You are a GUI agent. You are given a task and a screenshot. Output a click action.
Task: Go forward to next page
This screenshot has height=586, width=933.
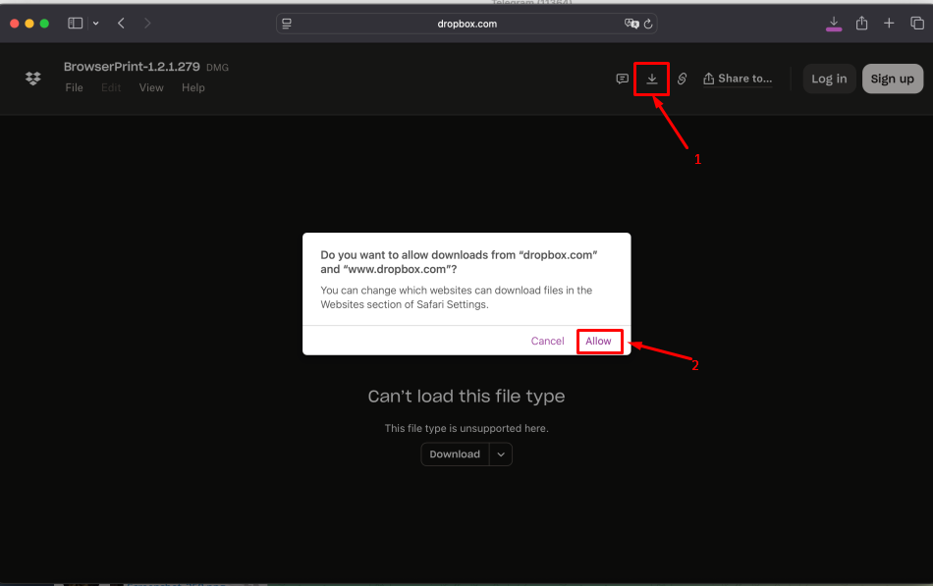click(147, 24)
